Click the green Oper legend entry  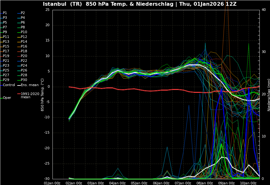click(x=7, y=98)
